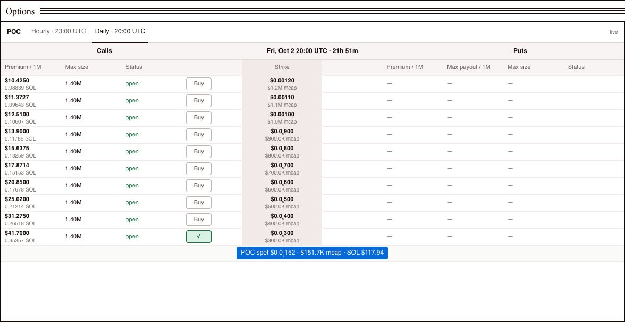Screen dimensions: 625x322
Task: Click the $10.4250 premium value
Action: coord(17,81)
